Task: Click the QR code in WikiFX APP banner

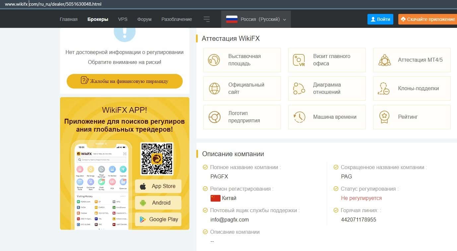Action: (x=157, y=159)
